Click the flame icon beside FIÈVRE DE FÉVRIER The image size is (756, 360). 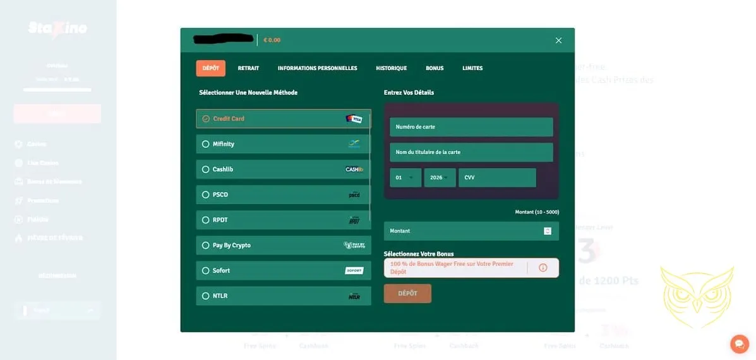(x=19, y=238)
